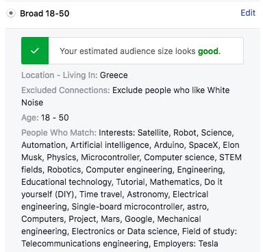
Task: Click the Greece location value
Action: [x=114, y=75]
